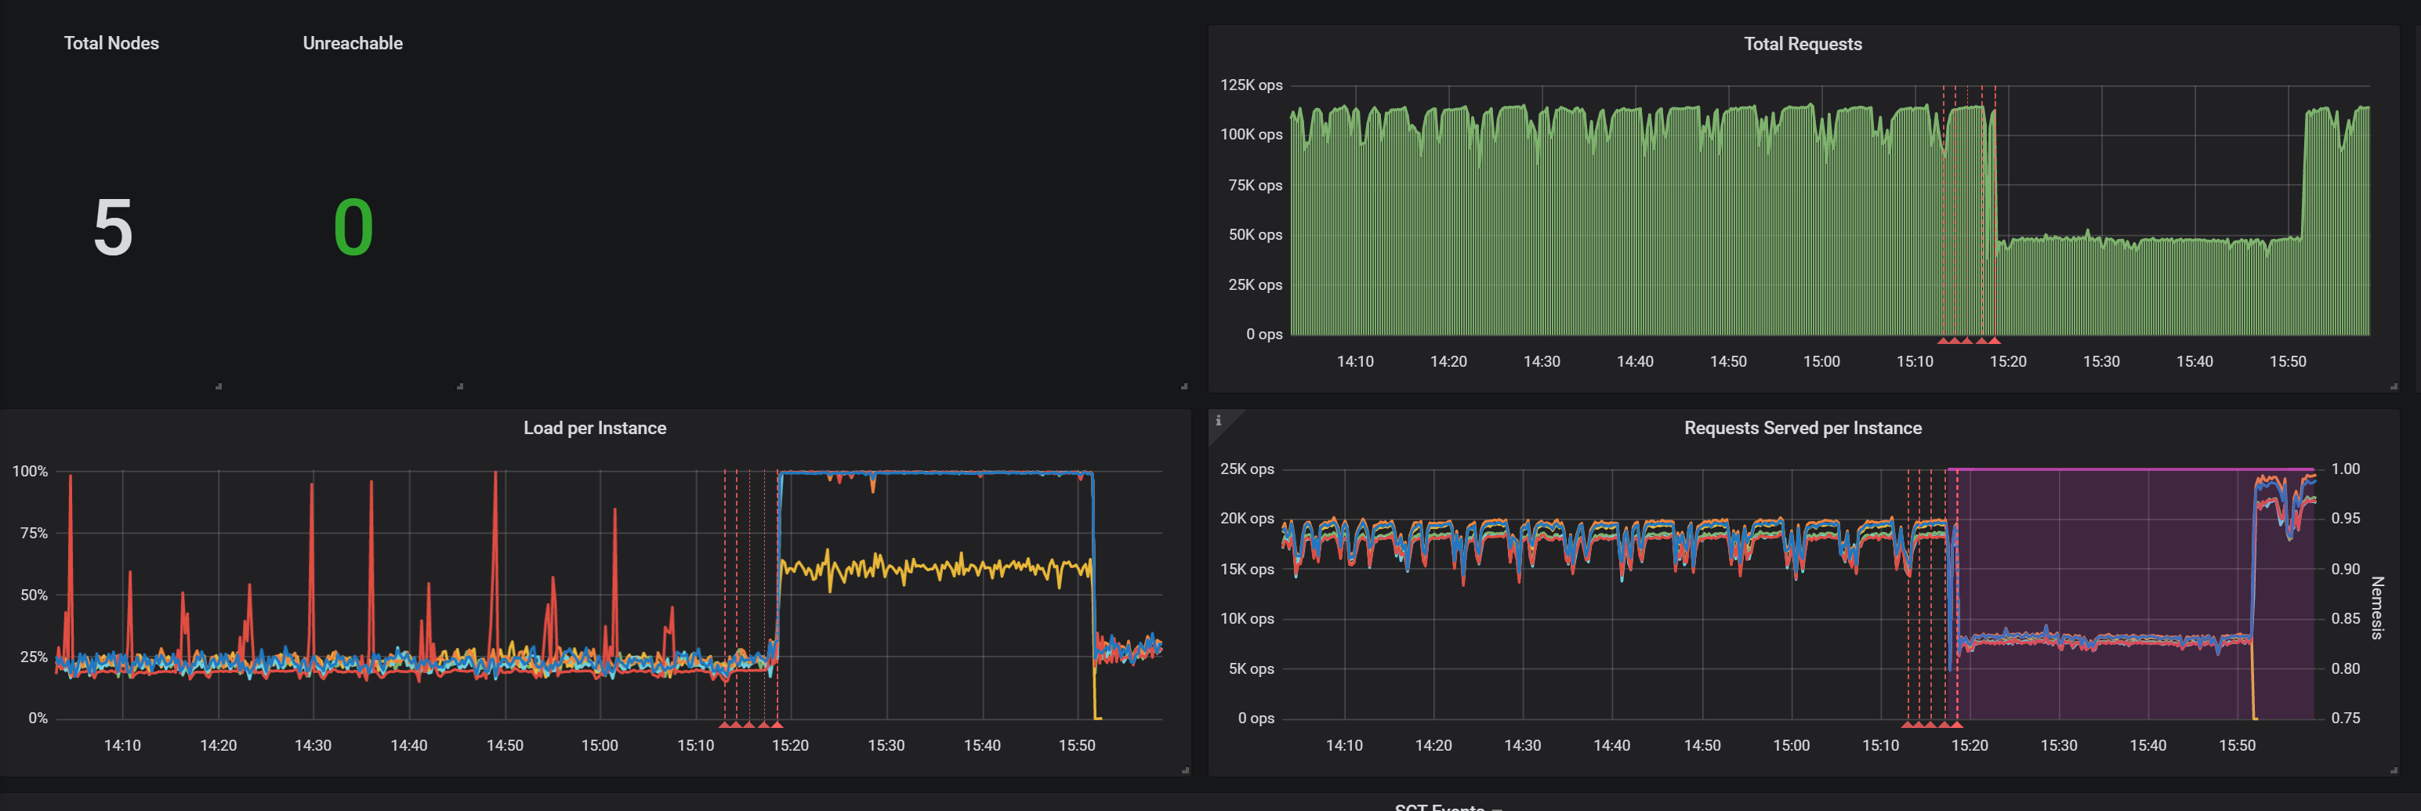The image size is (2421, 811).
Task: Open the Load per Instance panel title menu
Action: tap(594, 428)
